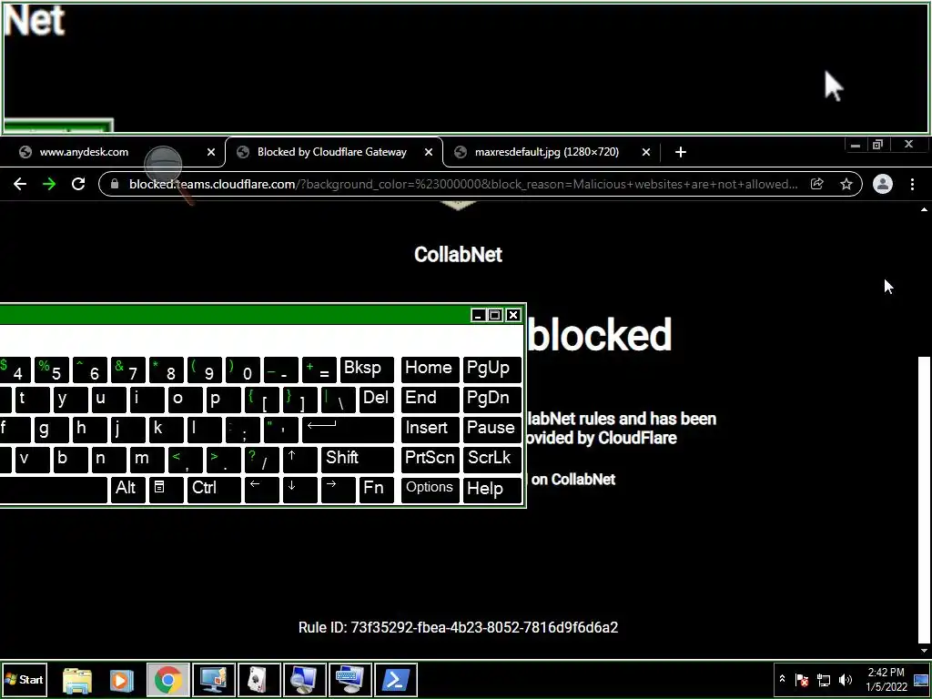932x699 pixels.
Task: Tap the number 8 key on the on-screen keyboard
Action: point(166,370)
